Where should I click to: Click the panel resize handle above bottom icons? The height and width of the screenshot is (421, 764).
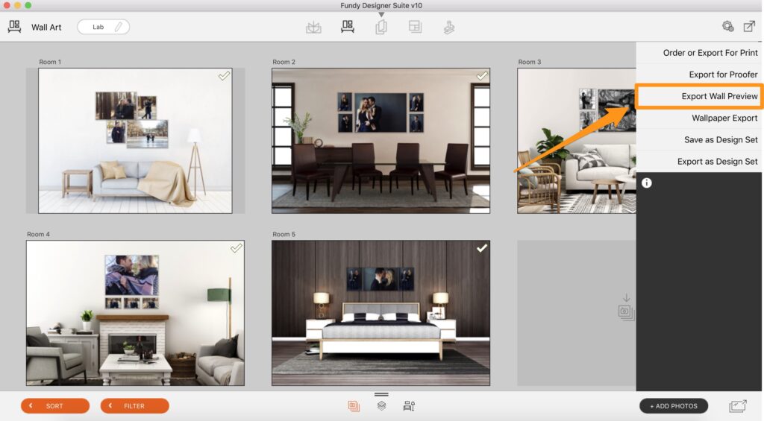pos(381,394)
